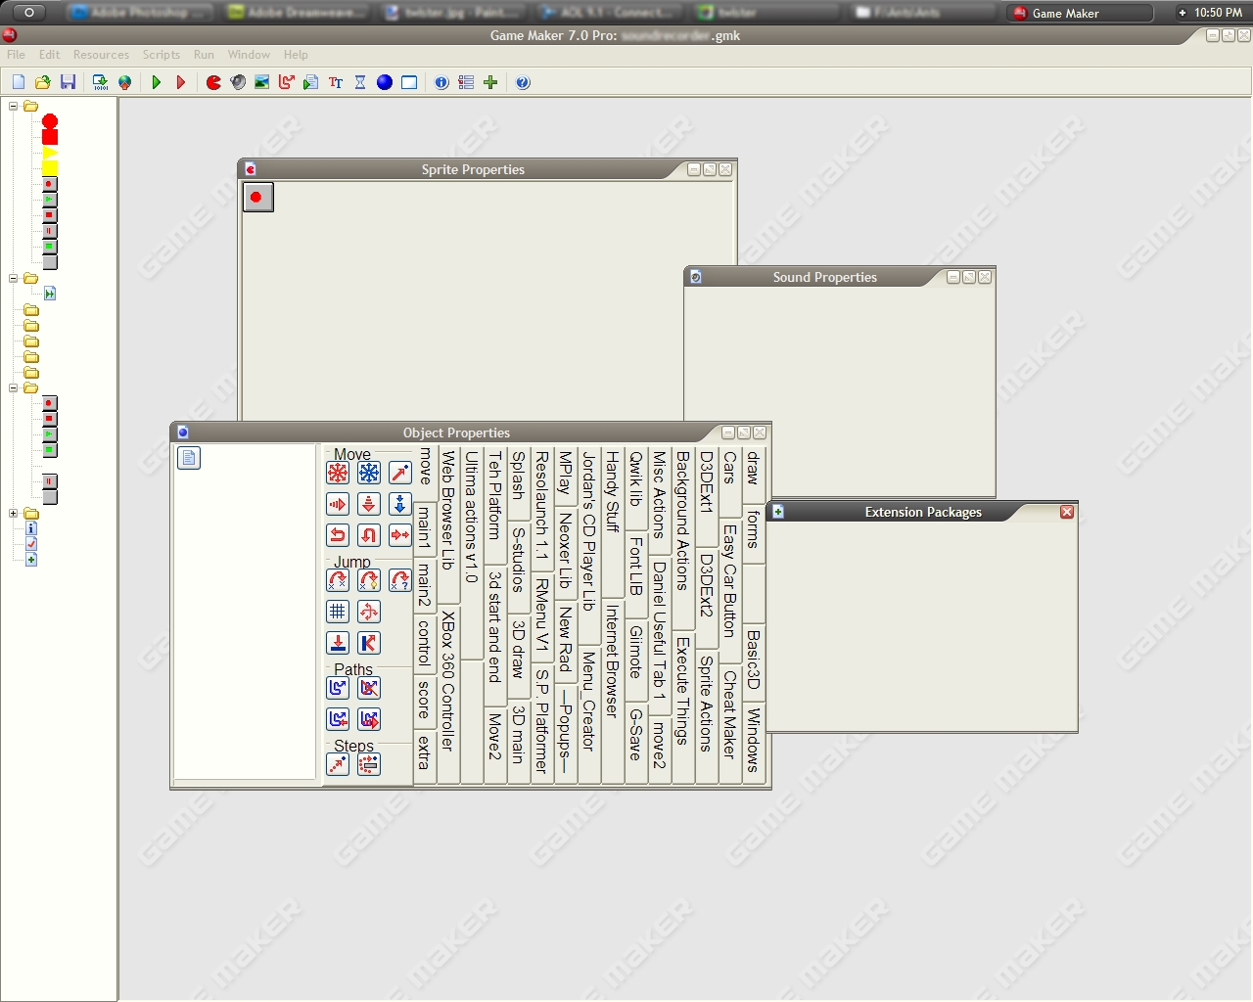Add a script using the toolbar script icon
Screen dimensions: 1253x1002
pyautogui.click(x=310, y=82)
